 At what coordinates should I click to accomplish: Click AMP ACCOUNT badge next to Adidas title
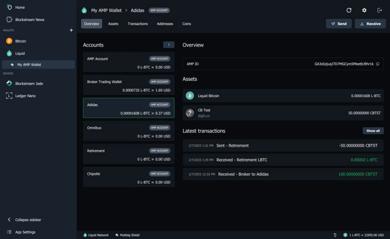pos(159,10)
